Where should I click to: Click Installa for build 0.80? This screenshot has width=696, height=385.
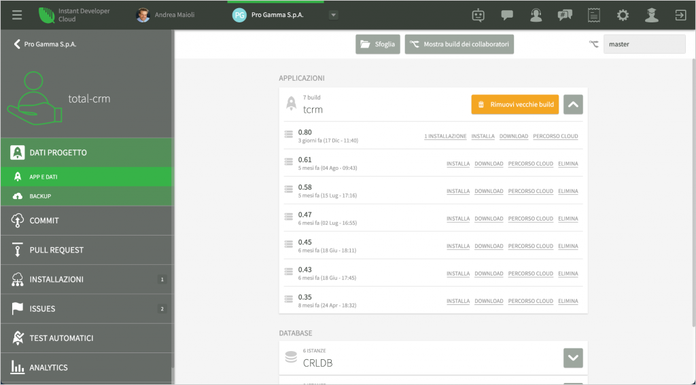click(483, 136)
